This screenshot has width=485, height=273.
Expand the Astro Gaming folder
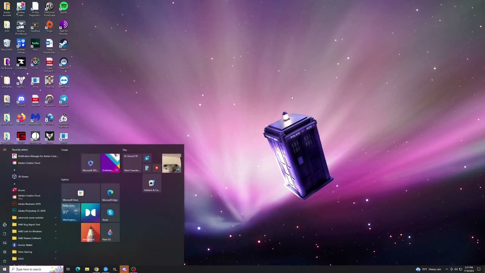34,252
